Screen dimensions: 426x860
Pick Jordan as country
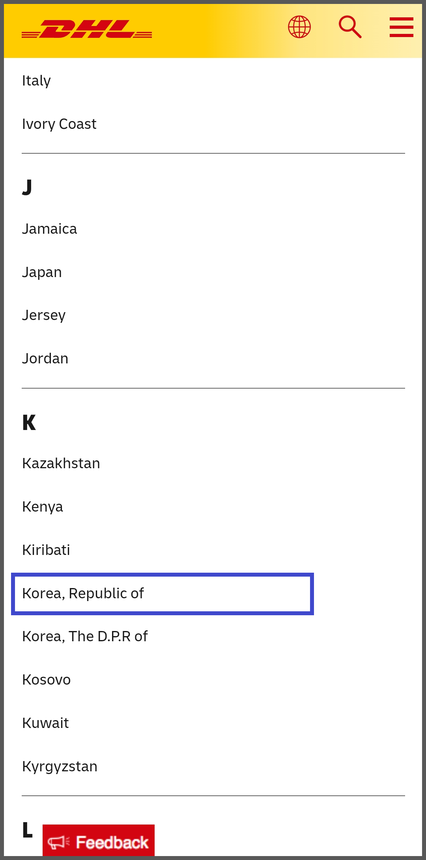click(x=45, y=359)
